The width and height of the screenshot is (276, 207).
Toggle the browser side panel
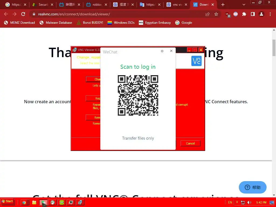click(253, 14)
